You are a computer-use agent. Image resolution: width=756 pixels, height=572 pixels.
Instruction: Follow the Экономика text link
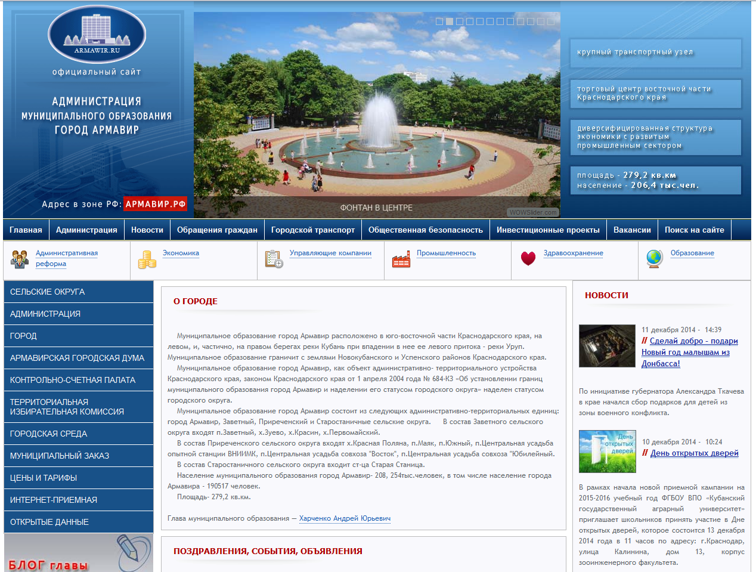coord(181,253)
